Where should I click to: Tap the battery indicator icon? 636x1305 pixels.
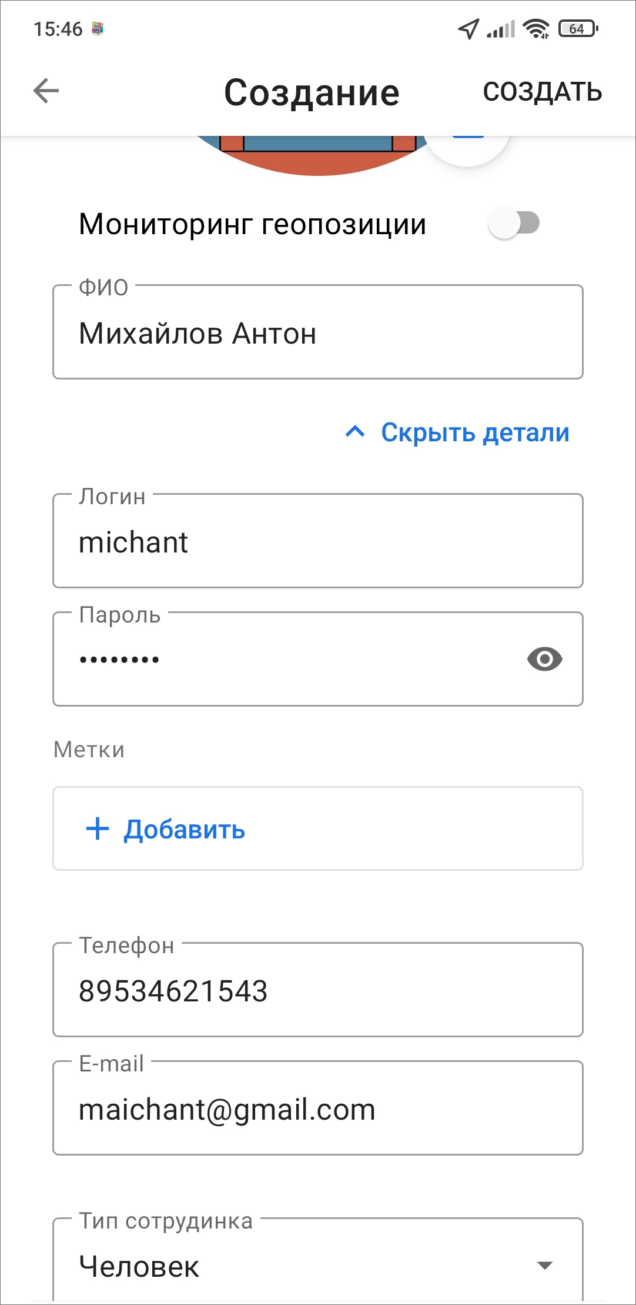click(x=578, y=29)
